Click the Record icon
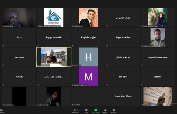This screenshot has width=177, height=114. point(105,110)
